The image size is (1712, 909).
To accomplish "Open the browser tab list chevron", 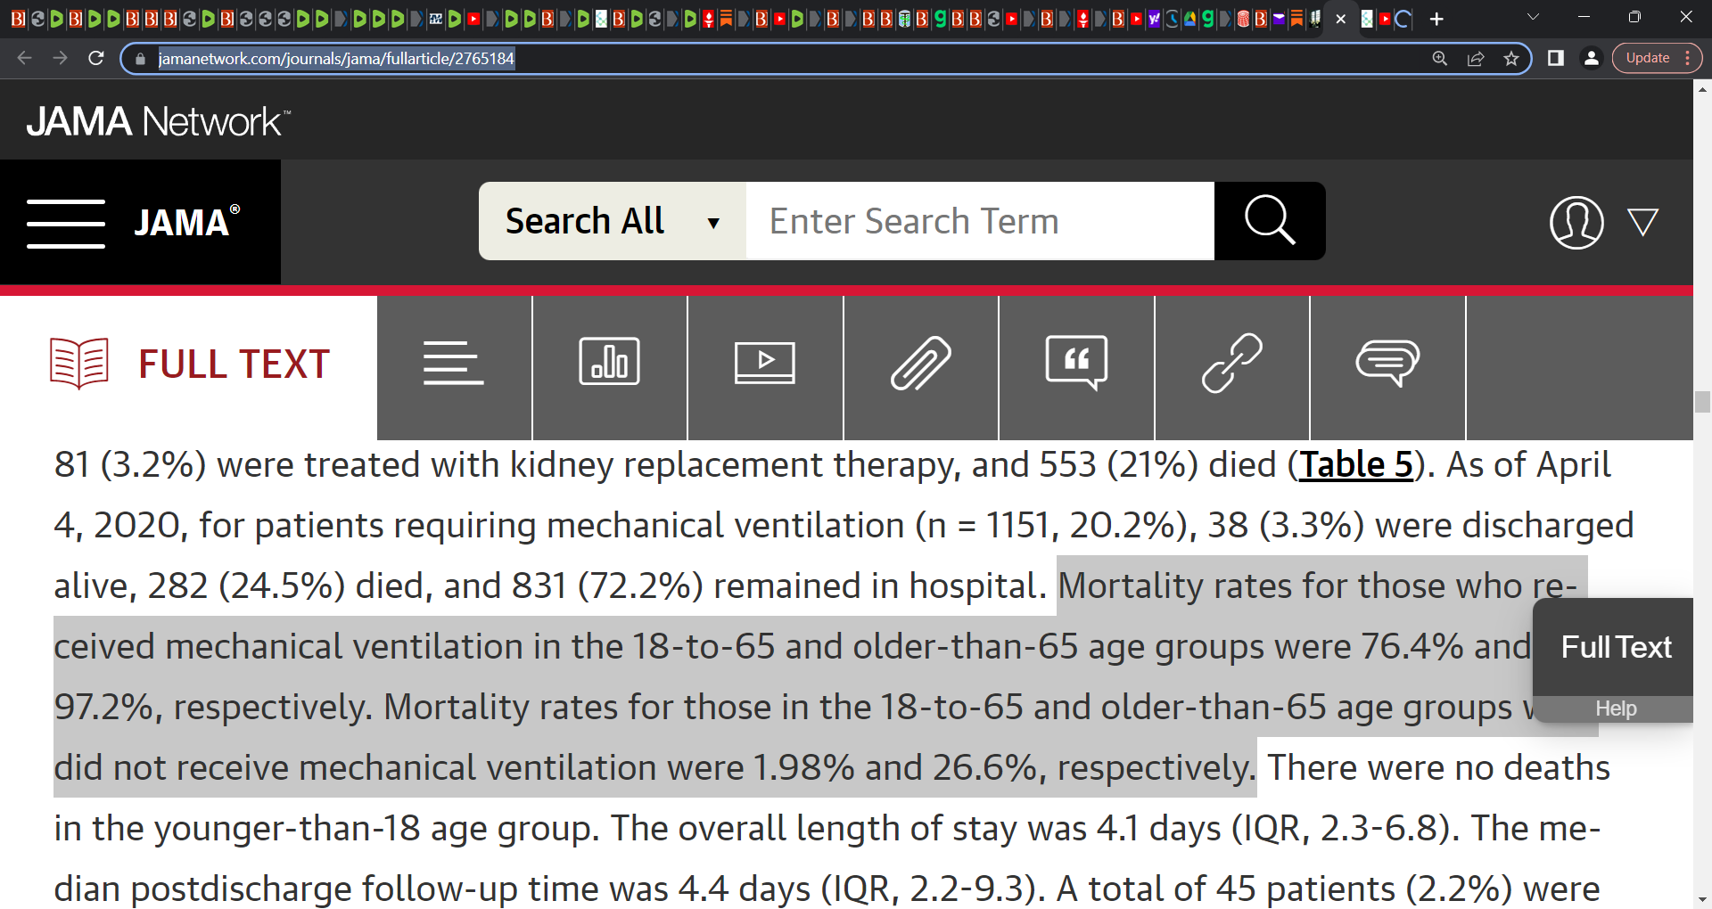I will pyautogui.click(x=1533, y=18).
